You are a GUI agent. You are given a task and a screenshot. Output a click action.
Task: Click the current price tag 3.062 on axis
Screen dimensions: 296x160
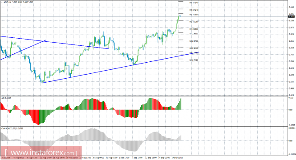click(291, 17)
